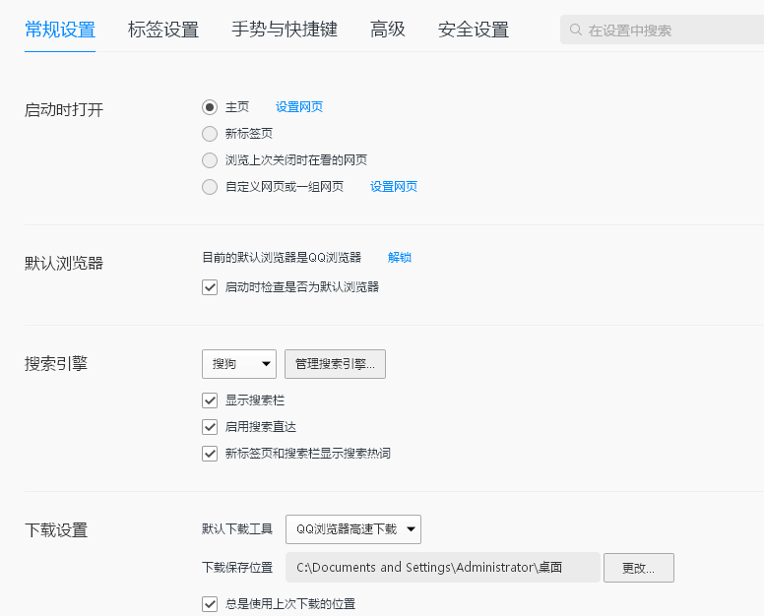This screenshot has height=616, width=764.
Task: Click the 下载保存位置 label
Action: pos(237,568)
